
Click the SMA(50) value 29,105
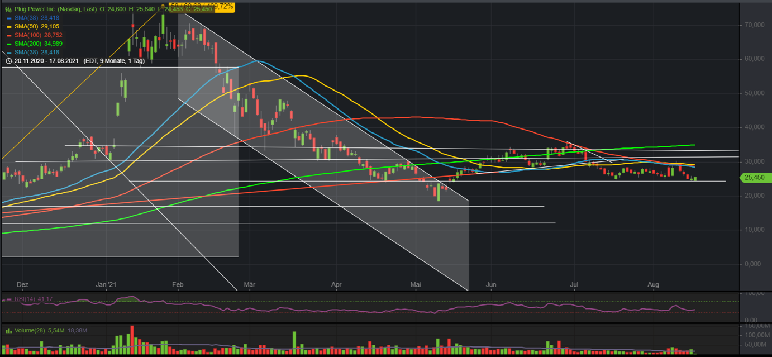[50, 26]
